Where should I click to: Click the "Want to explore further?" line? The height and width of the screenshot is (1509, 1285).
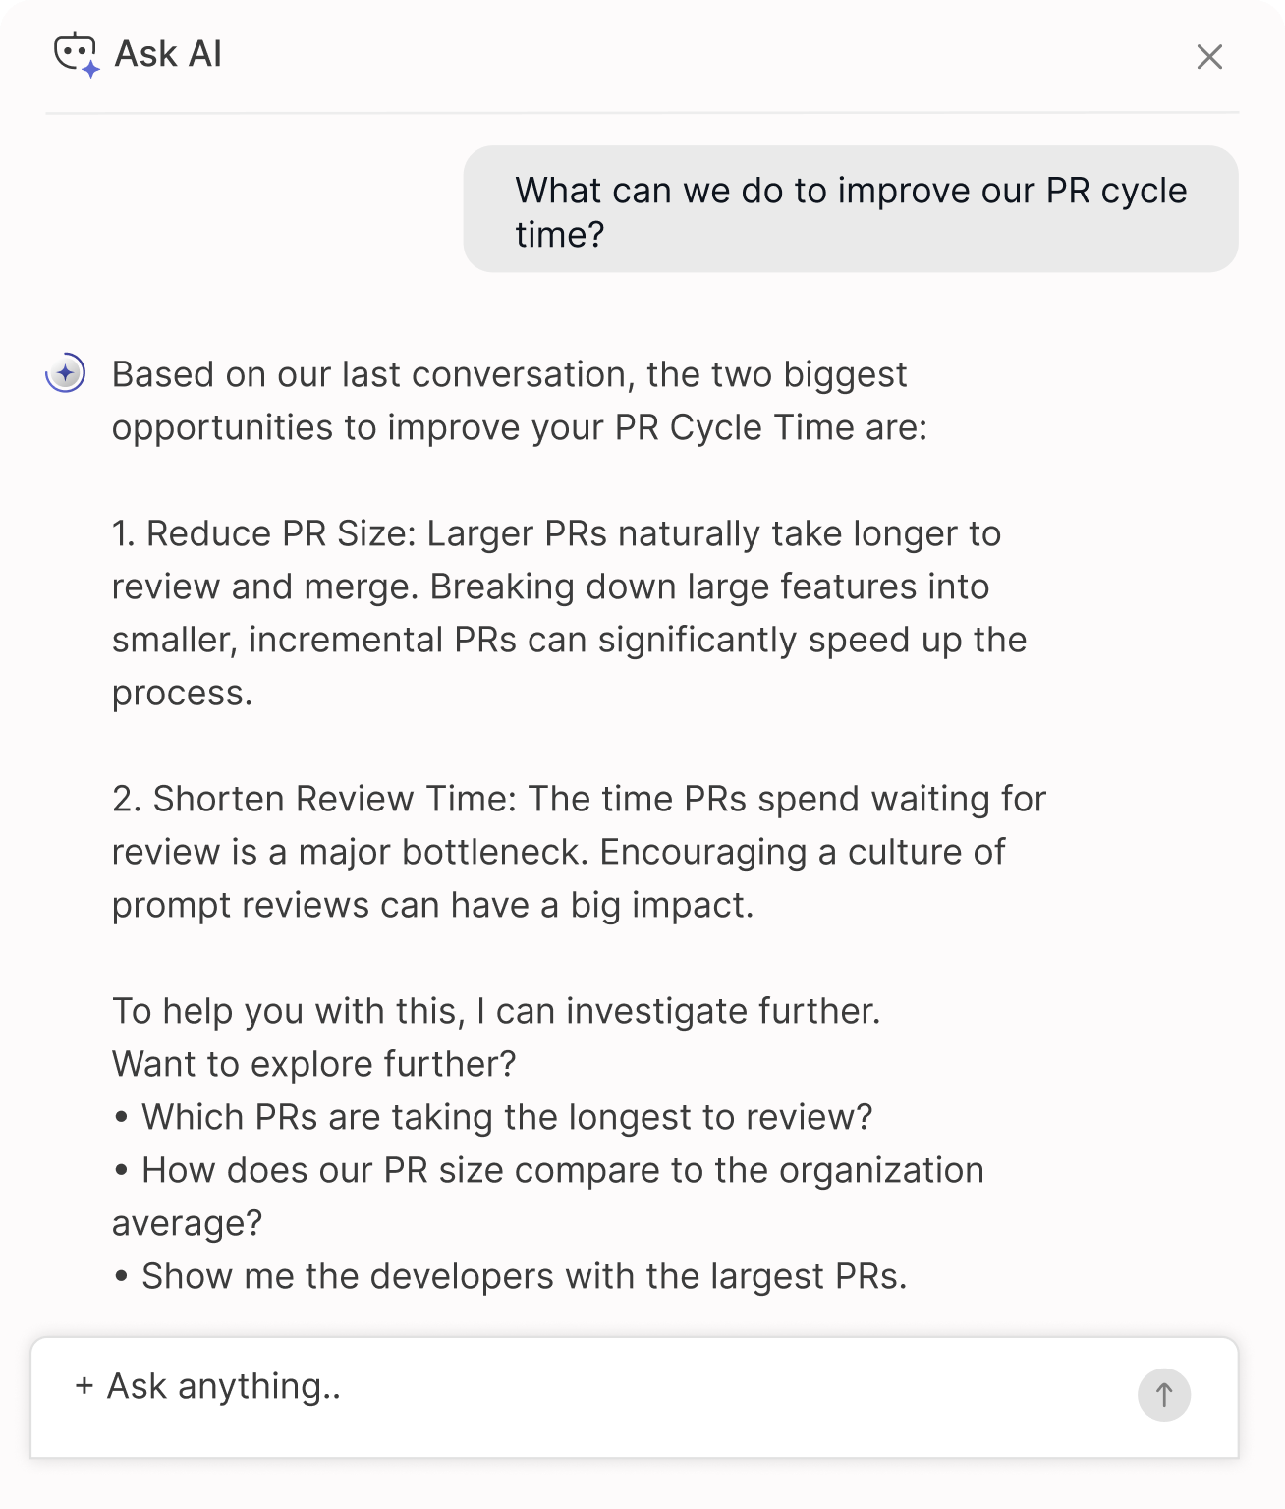[314, 1064]
